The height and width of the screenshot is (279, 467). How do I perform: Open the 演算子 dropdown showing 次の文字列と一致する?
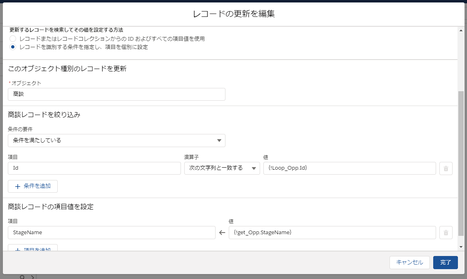click(222, 168)
